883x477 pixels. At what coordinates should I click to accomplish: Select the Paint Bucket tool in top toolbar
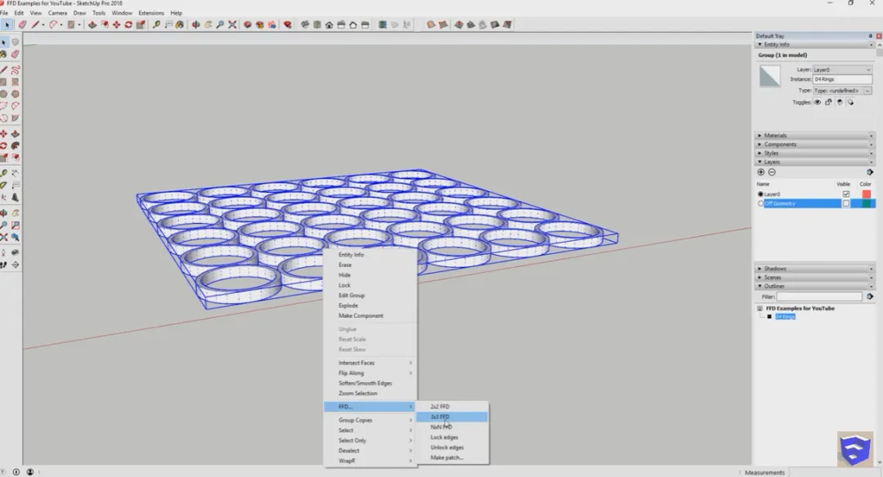[x=180, y=25]
